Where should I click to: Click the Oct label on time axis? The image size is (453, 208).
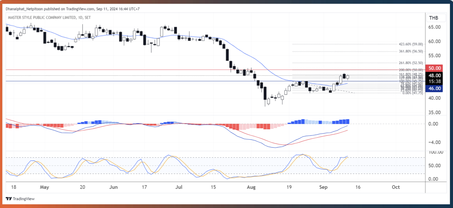396,187
